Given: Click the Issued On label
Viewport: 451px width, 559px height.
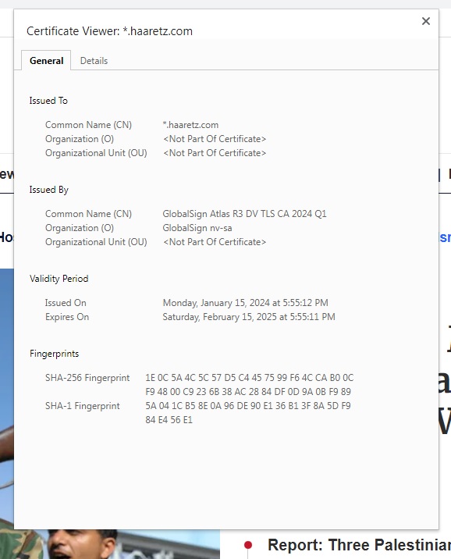Looking at the screenshot, I should click(66, 303).
